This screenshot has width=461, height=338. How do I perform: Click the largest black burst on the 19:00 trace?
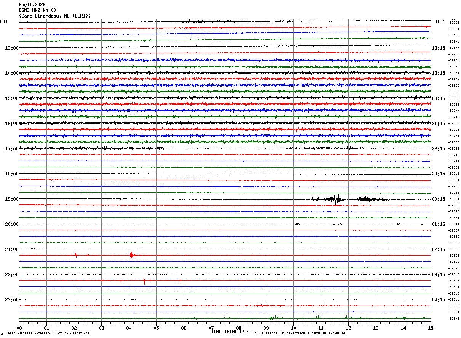pyautogui.click(x=334, y=199)
